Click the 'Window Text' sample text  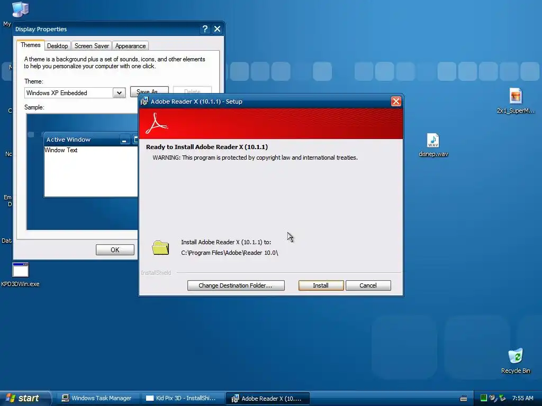coord(61,150)
